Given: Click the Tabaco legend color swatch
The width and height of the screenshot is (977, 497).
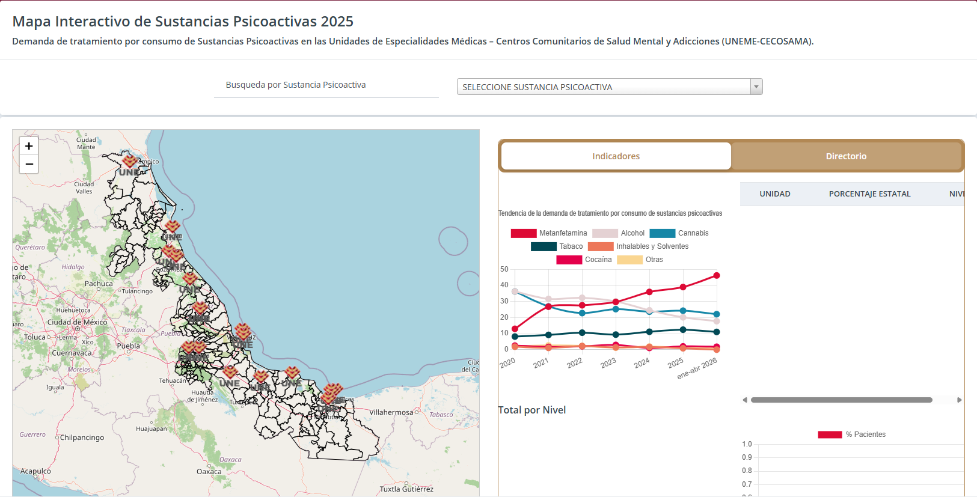Looking at the screenshot, I should pos(544,246).
